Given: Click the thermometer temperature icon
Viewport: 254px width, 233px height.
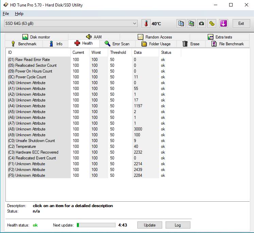Looking at the screenshot, I should pos(146,24).
